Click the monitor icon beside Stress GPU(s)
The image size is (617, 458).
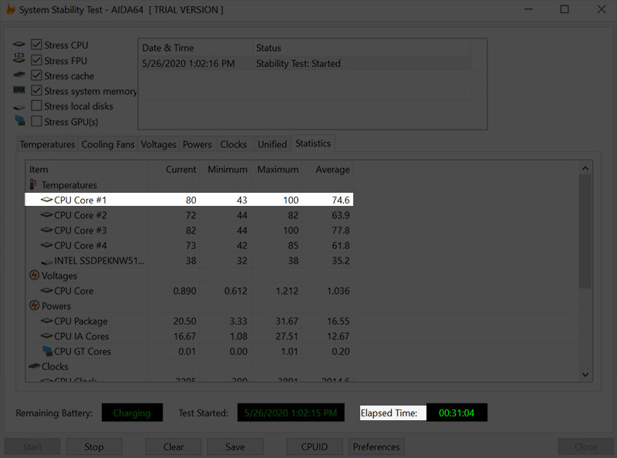(20, 120)
